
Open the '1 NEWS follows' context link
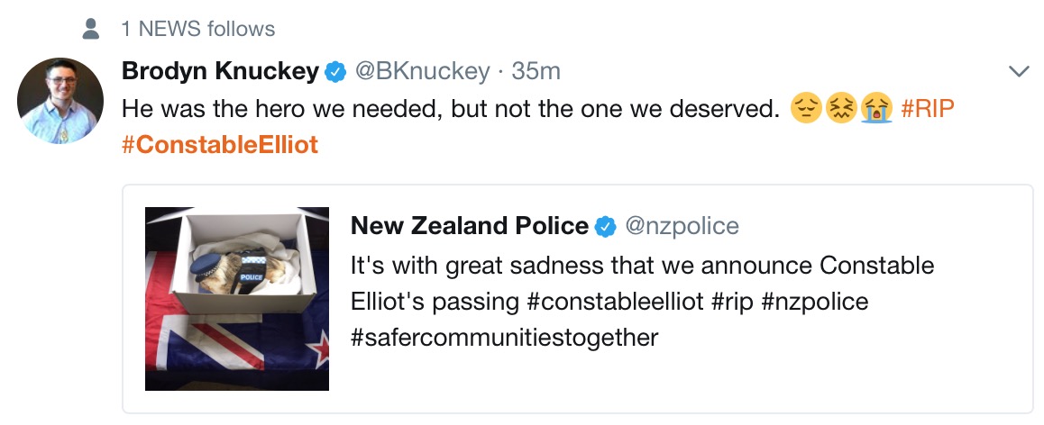(x=198, y=29)
